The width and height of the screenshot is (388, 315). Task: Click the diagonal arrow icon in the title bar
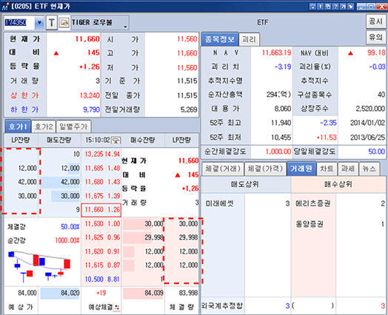[x=351, y=7]
